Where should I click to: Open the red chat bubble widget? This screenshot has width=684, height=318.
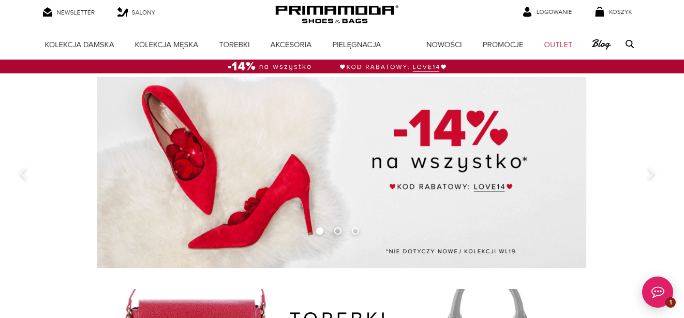(x=658, y=292)
